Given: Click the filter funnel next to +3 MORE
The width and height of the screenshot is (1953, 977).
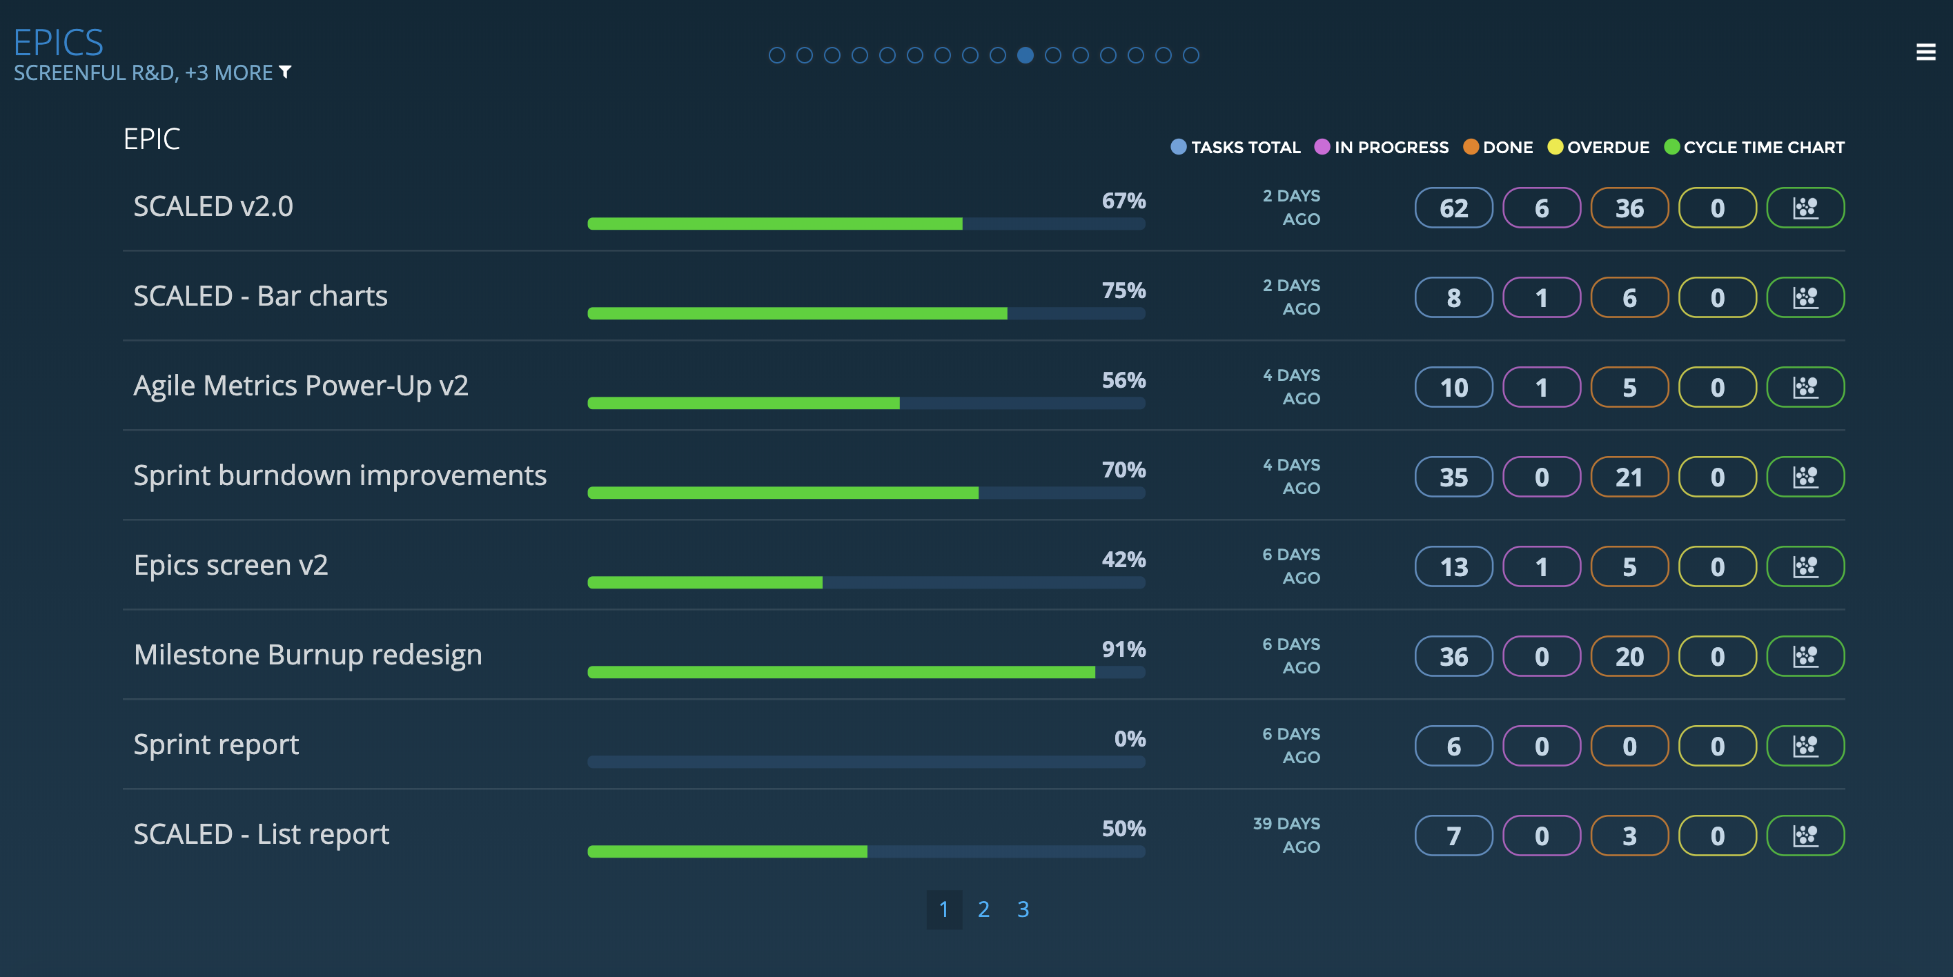Looking at the screenshot, I should pos(286,72).
